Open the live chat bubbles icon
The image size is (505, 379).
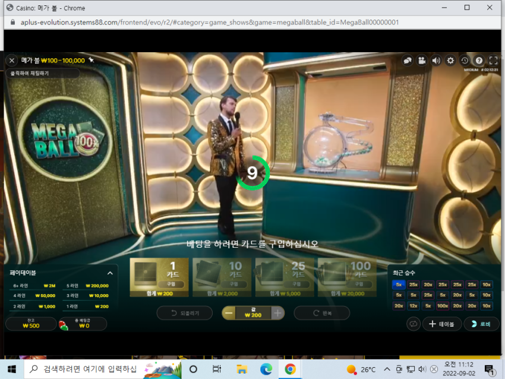tap(408, 61)
